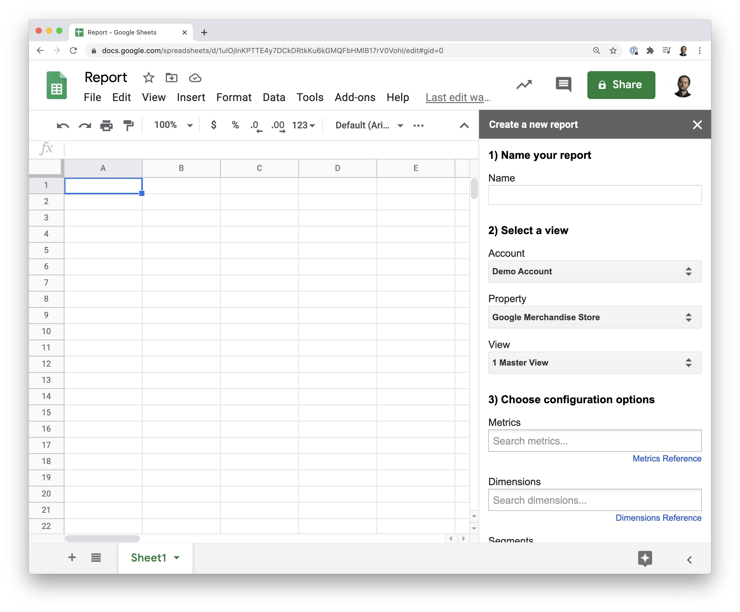The width and height of the screenshot is (740, 612).
Task: Go back in browser history
Action: [x=40, y=50]
